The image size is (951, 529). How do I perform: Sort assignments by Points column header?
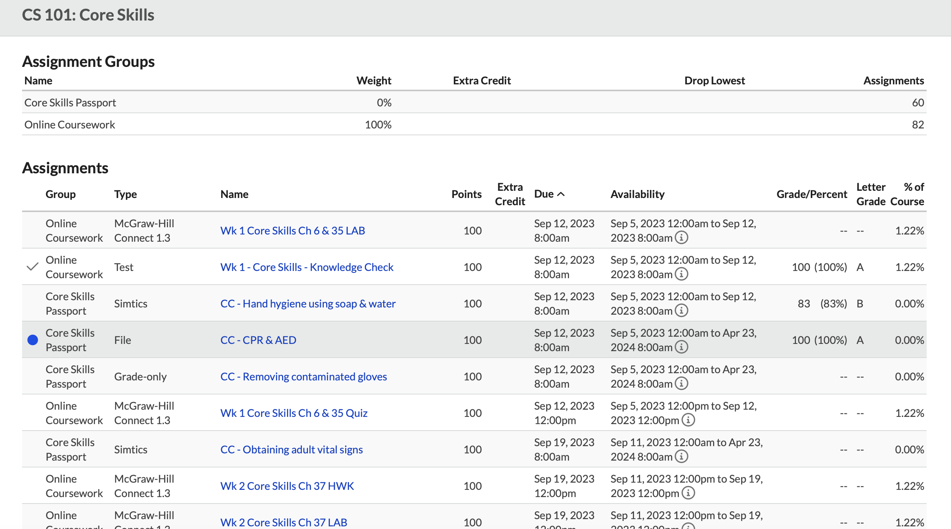click(466, 194)
